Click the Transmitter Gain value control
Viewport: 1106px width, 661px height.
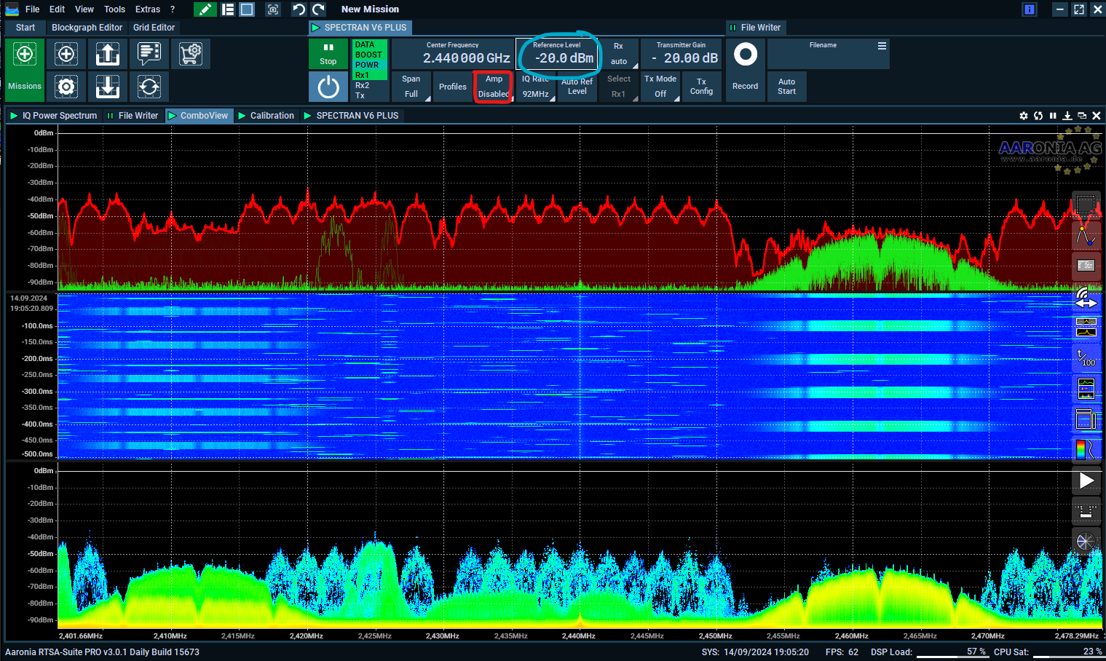tap(682, 58)
